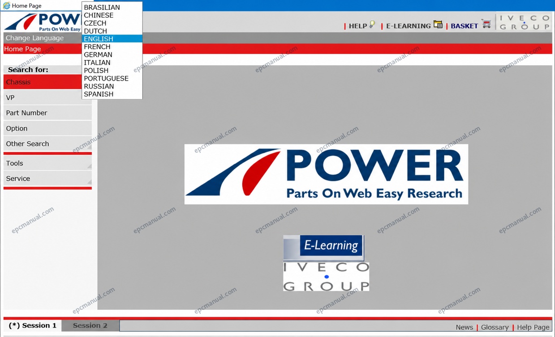Select GERMAN from the language list
The image size is (555, 337).
tap(98, 55)
